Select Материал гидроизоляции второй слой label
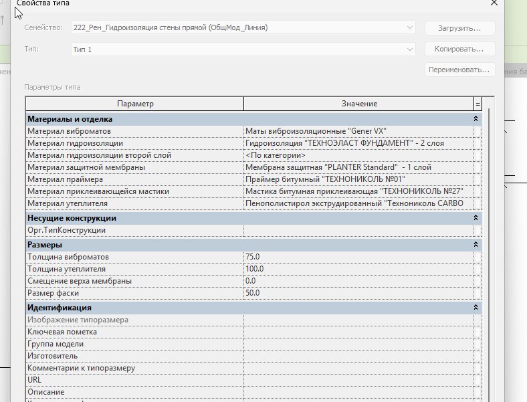Screen dimensions: 527x402 tap(100, 155)
